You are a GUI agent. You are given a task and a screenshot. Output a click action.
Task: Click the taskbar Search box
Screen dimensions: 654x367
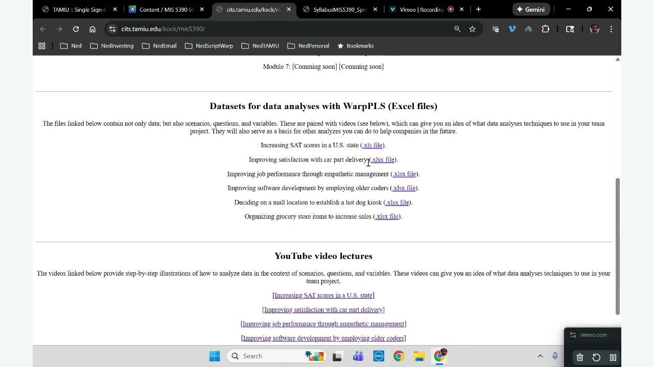point(275,356)
